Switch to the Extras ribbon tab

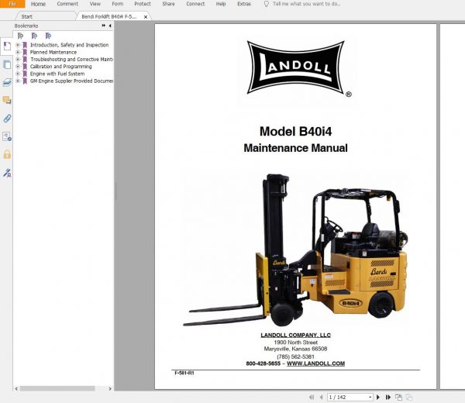(244, 4)
